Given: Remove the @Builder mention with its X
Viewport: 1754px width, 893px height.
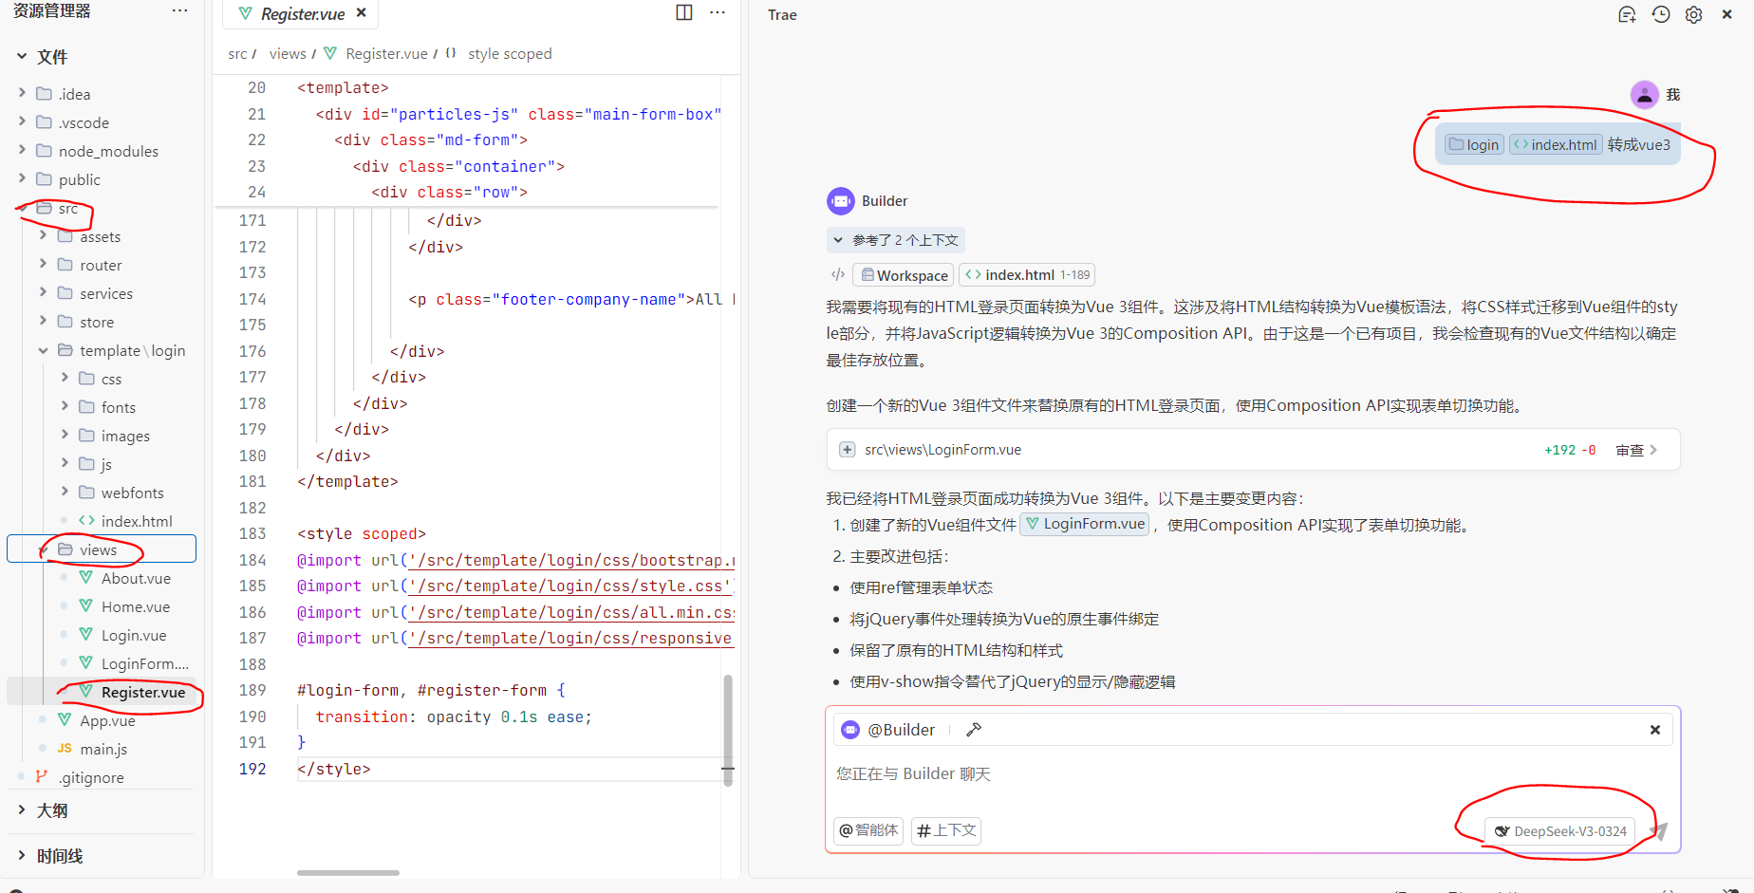Looking at the screenshot, I should (x=1654, y=730).
